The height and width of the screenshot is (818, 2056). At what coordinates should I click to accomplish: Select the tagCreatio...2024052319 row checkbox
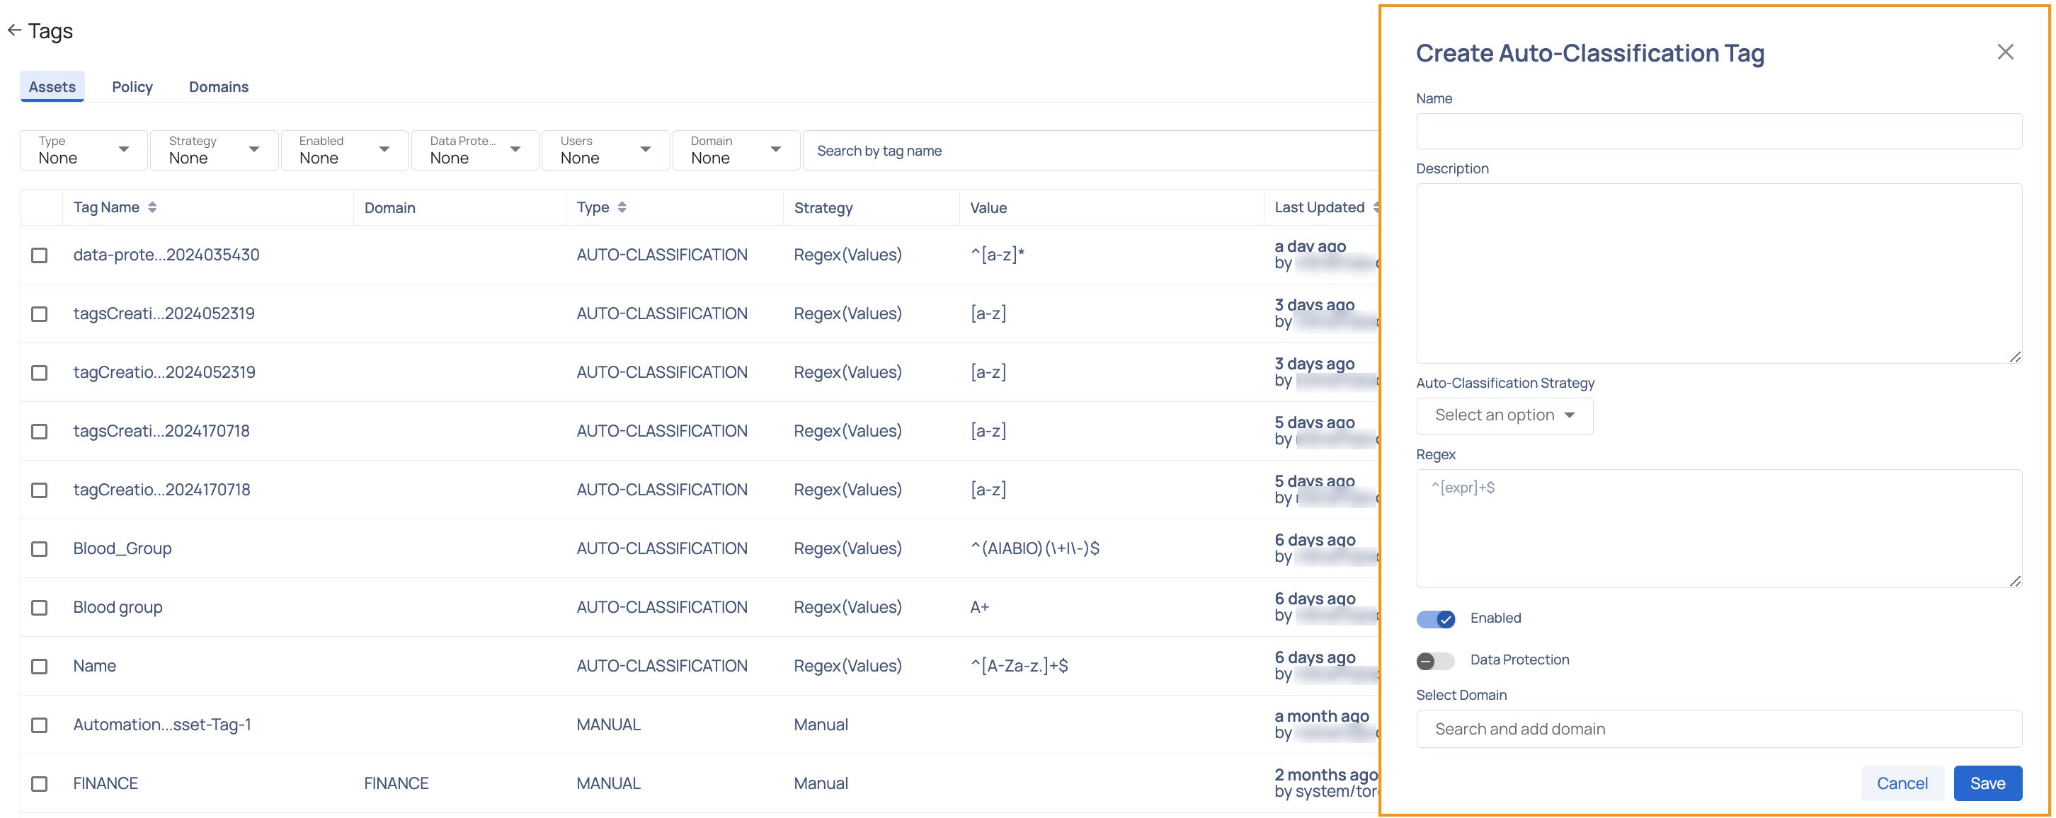point(39,373)
